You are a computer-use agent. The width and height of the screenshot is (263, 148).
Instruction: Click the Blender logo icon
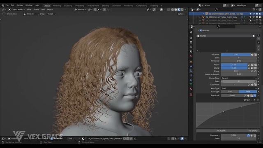tap(3, 5)
